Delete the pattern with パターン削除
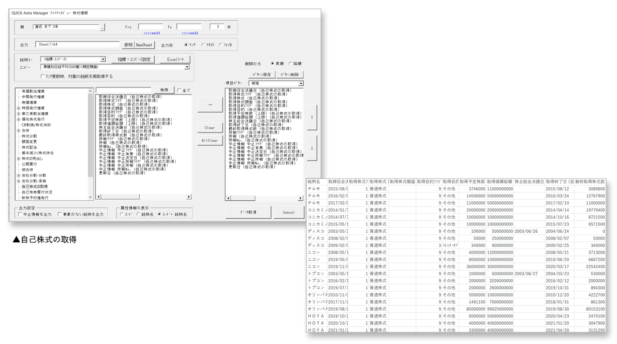This screenshot has height=344, width=617. tap(290, 75)
